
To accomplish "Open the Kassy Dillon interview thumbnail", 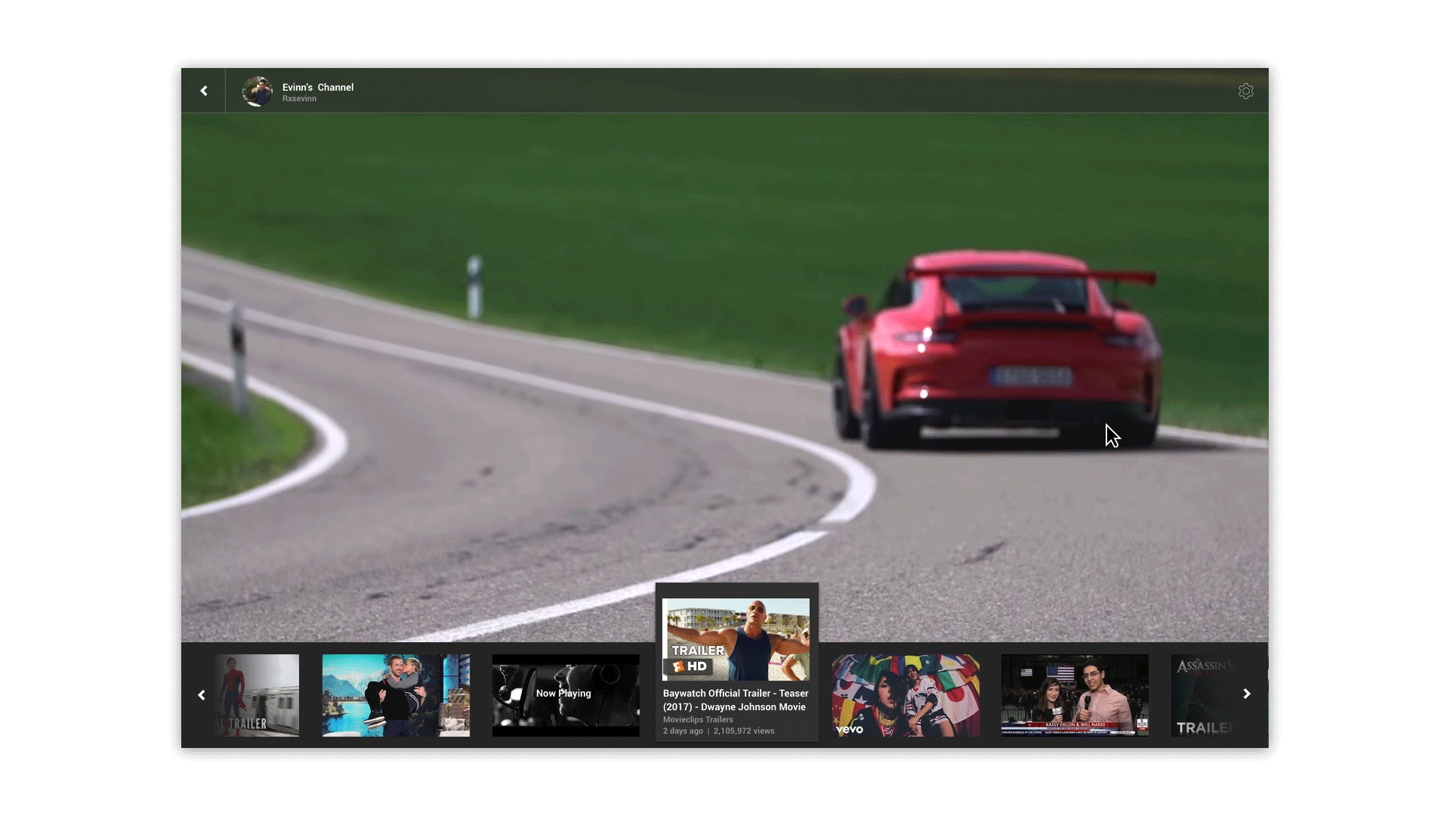I will tap(1075, 695).
